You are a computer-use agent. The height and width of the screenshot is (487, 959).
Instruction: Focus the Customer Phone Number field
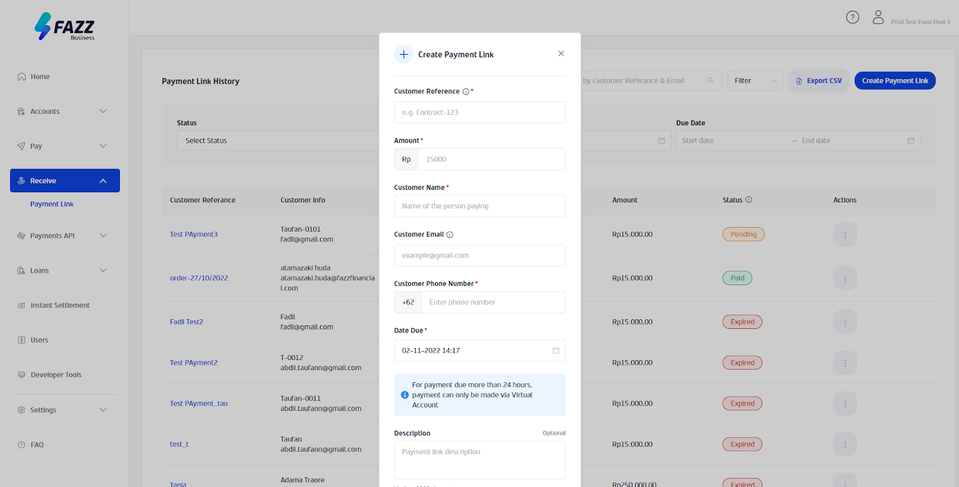493,303
